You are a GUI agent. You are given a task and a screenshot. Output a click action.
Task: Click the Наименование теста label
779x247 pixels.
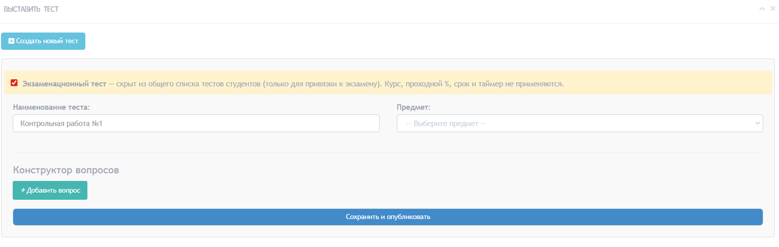click(x=51, y=107)
